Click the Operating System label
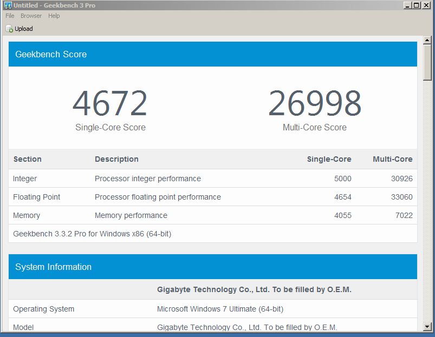Screen dimensions: 435x337 (43, 309)
